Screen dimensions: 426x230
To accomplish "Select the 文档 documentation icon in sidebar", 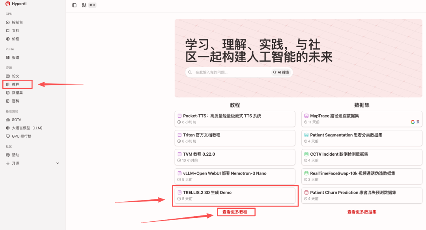I will tap(9, 30).
